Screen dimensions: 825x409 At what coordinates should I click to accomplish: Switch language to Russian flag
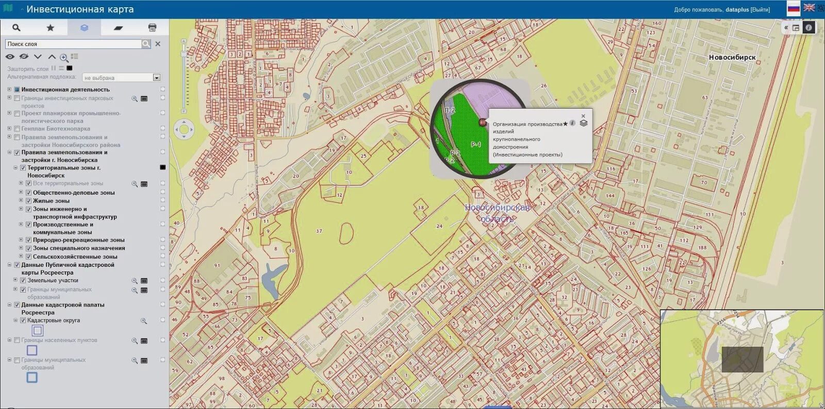793,8
